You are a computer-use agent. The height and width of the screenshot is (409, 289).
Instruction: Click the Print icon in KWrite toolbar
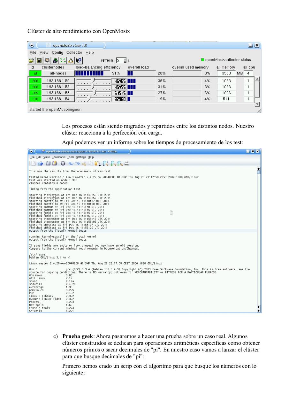click(x=126, y=163)
